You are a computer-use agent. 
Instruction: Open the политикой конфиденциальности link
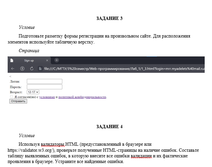point(82,97)
